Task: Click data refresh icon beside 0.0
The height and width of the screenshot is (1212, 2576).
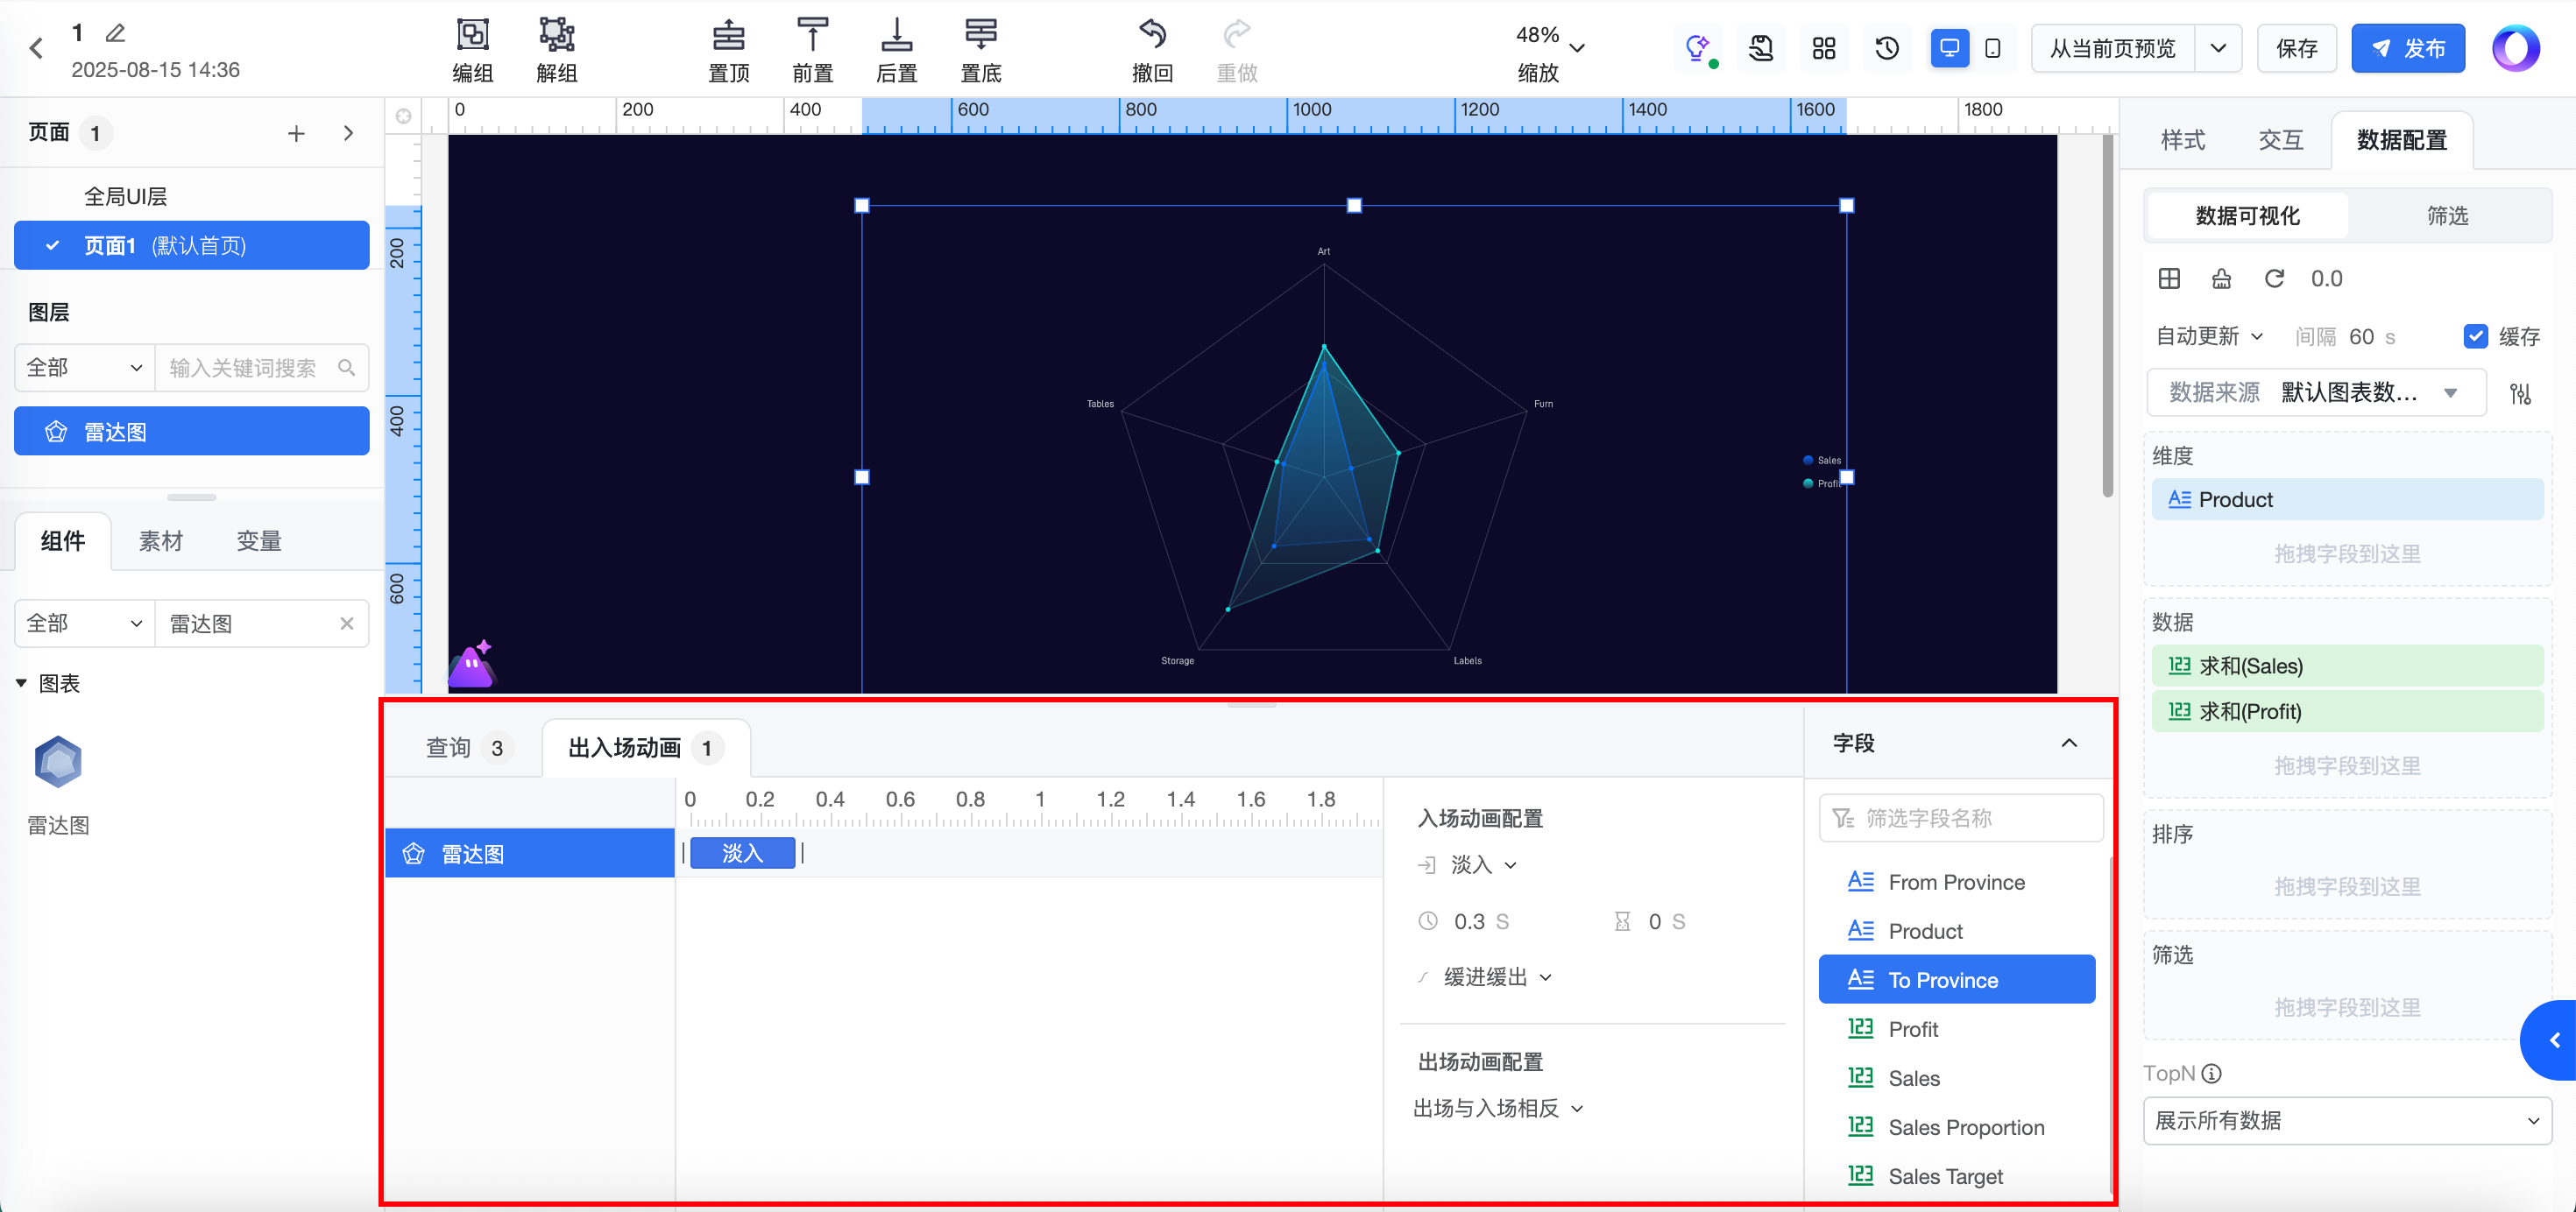Action: pyautogui.click(x=2273, y=278)
